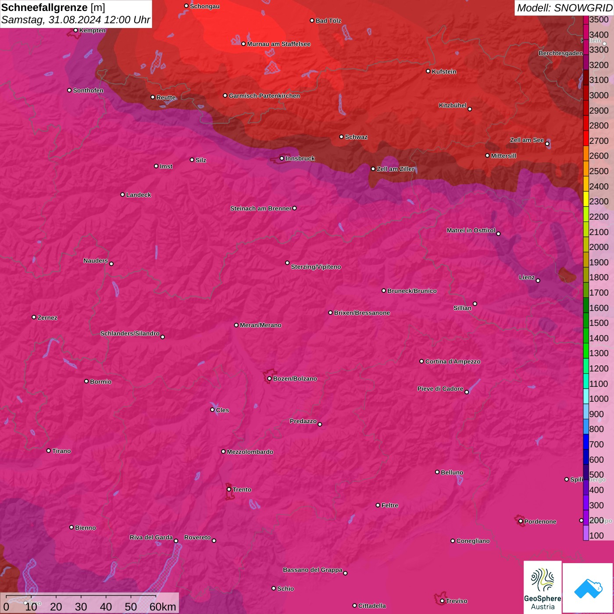Click the Innsbruck city marker
This screenshot has width=614, height=614.
coord(282,158)
